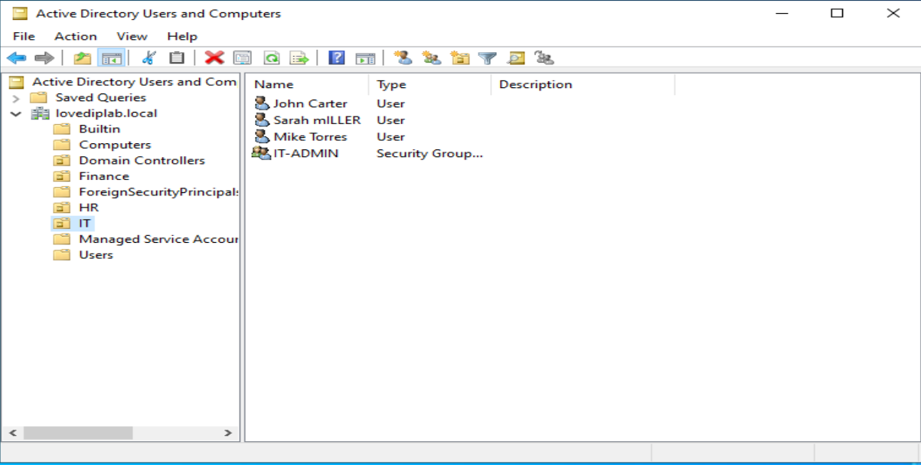The image size is (921, 465).
Task: Select the Computers container in tree
Action: click(x=115, y=145)
